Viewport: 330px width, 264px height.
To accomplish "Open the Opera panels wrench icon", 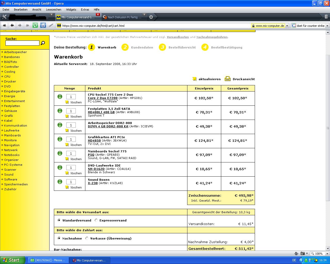I will [4, 17].
